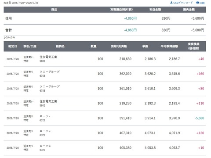Click the 3,609.3 average acquisition price

(x=175, y=89)
